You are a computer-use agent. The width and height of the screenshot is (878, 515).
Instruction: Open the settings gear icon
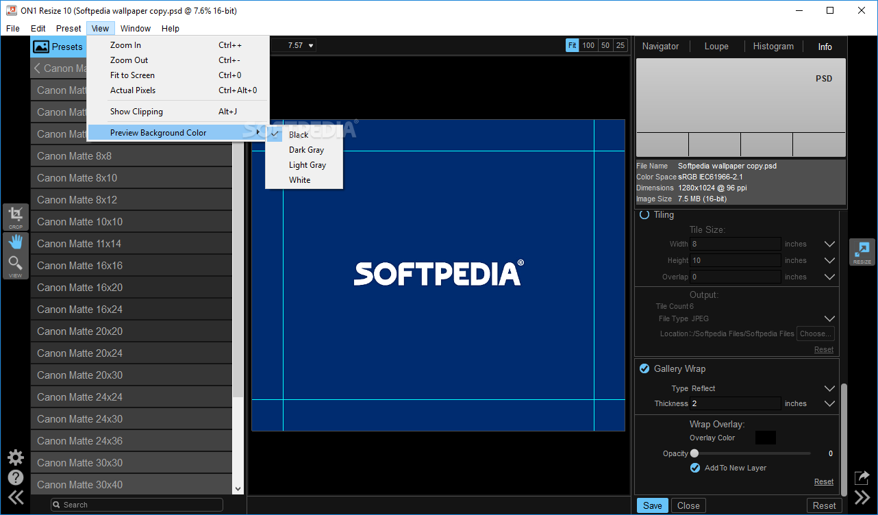(x=15, y=457)
